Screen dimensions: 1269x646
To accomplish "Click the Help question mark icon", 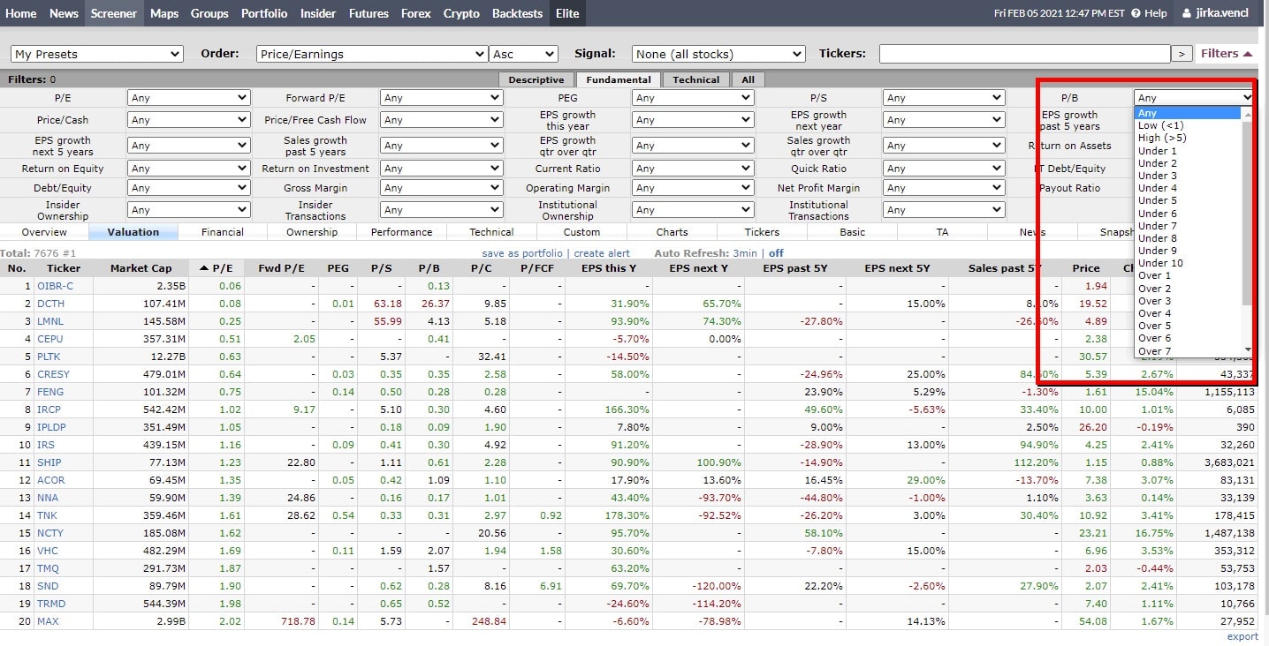I will (1136, 13).
